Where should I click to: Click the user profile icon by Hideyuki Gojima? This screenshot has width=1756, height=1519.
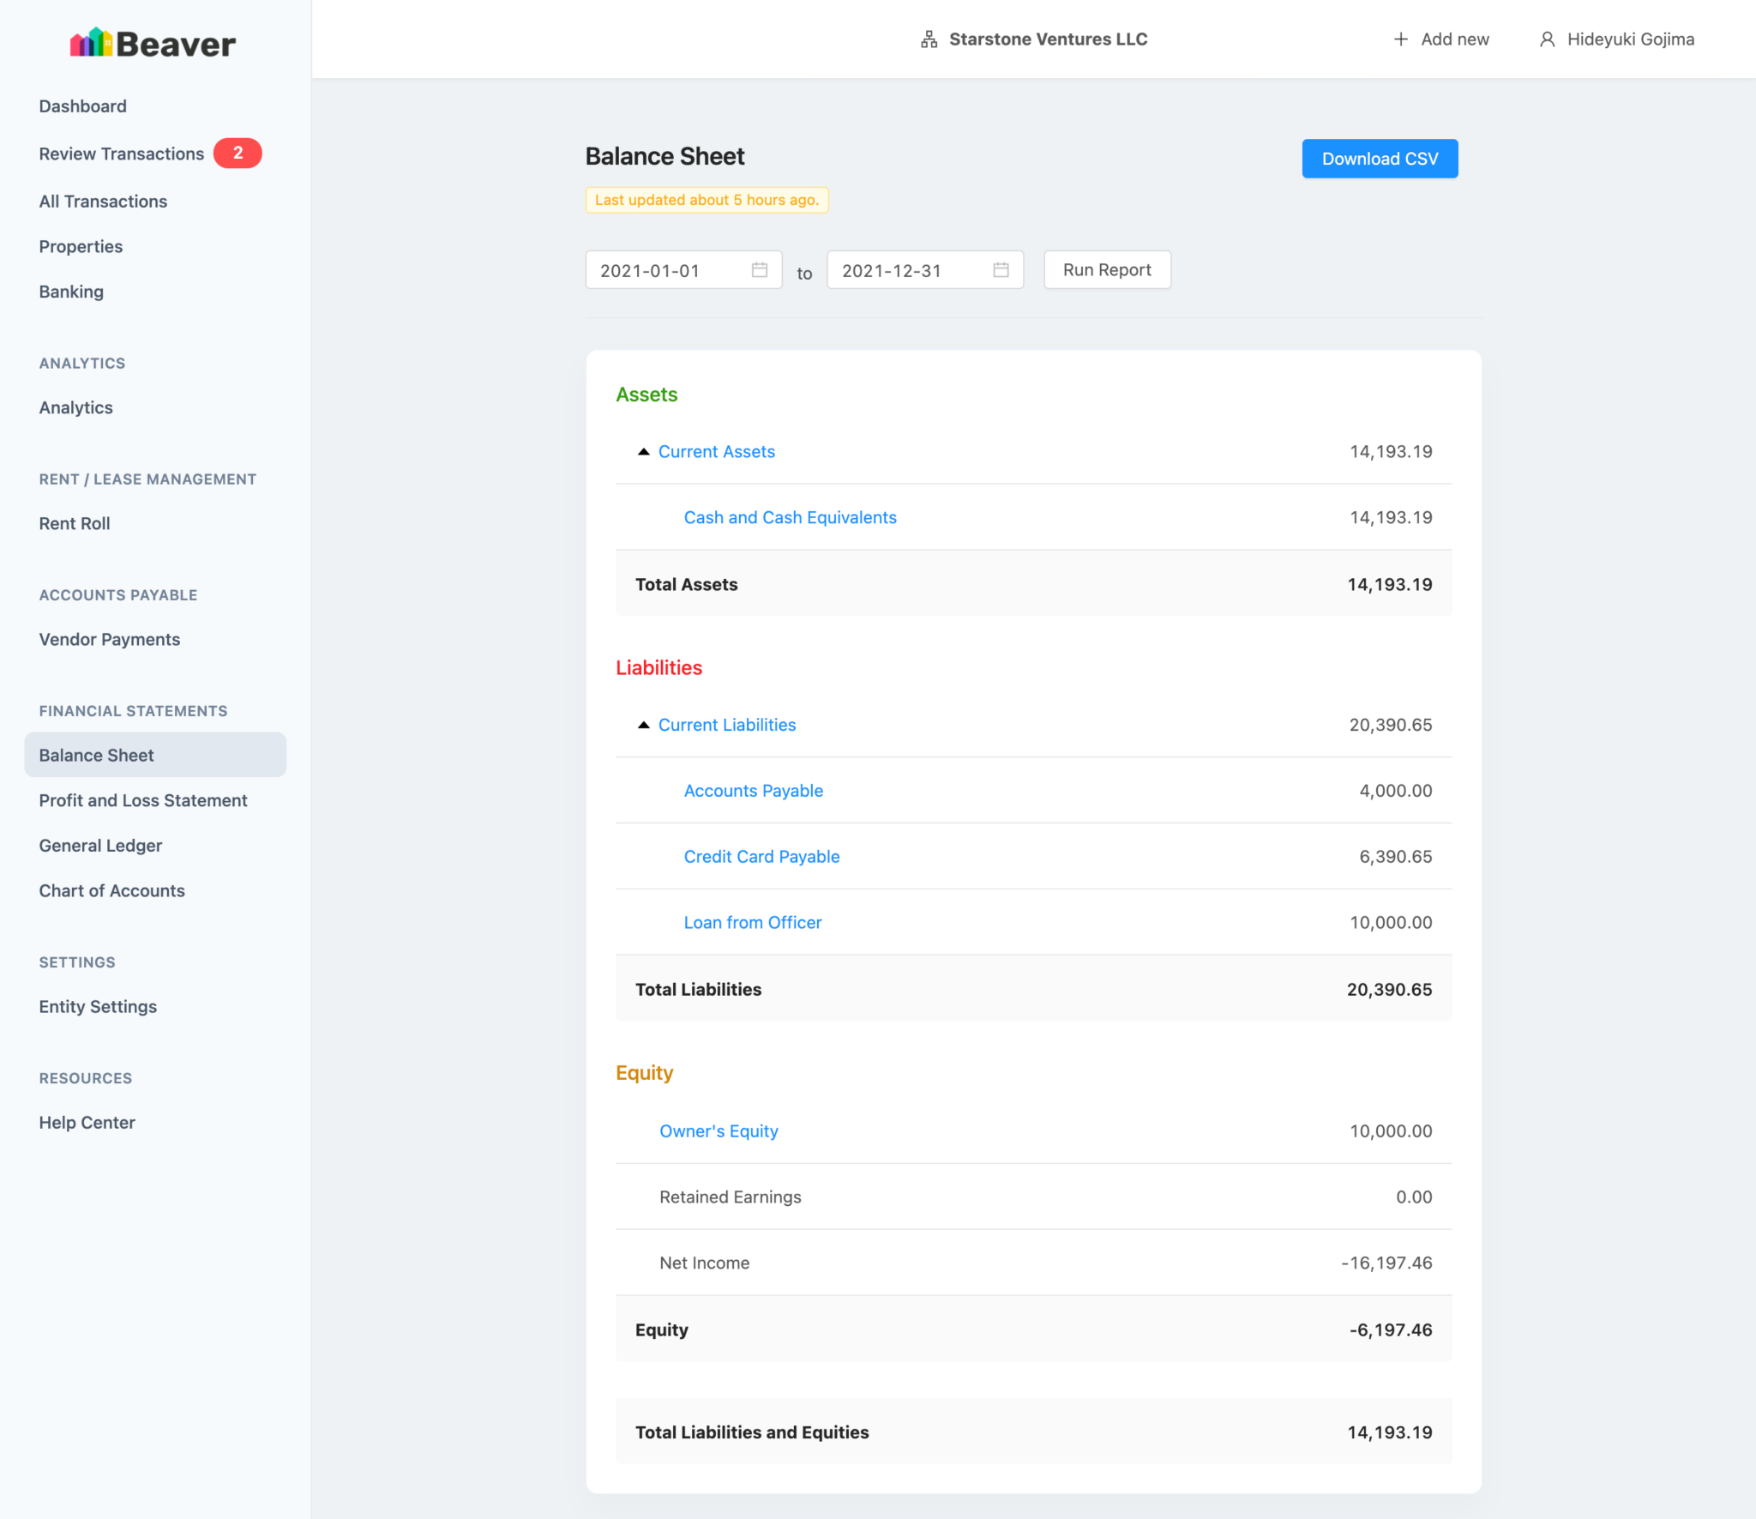1547,39
